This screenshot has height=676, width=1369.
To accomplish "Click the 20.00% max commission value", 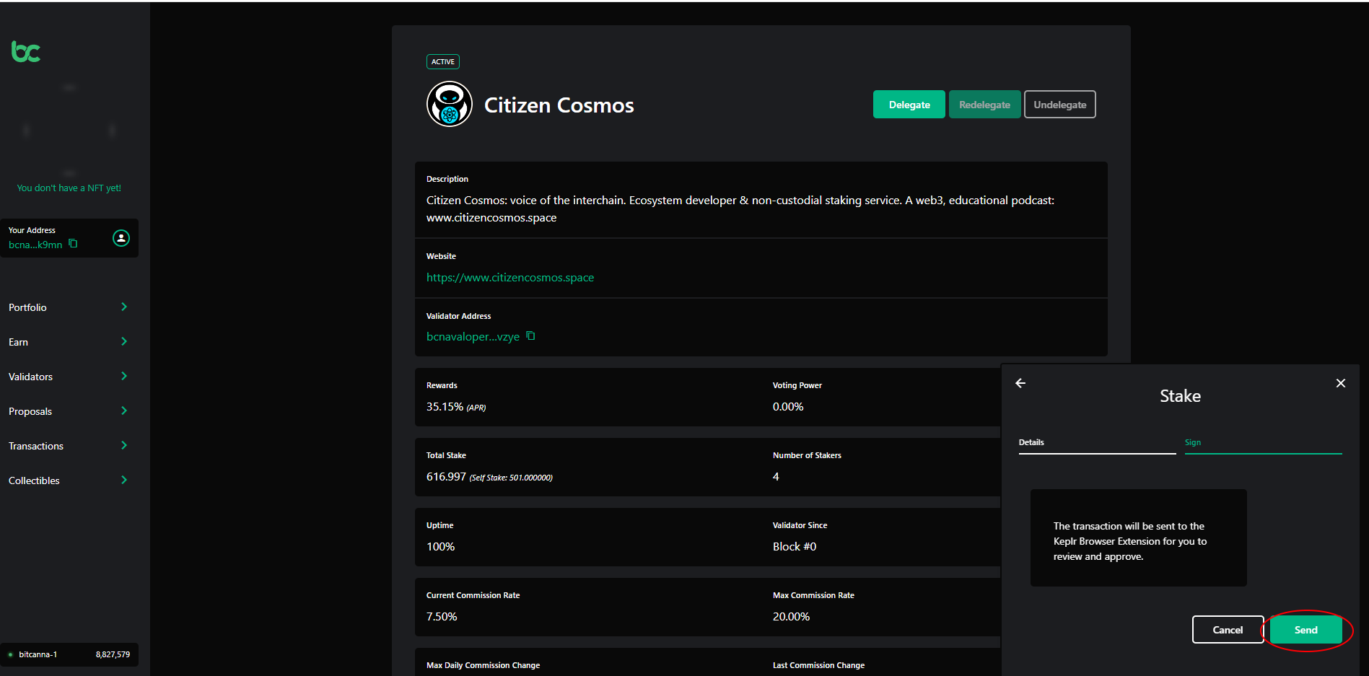I will 791,617.
